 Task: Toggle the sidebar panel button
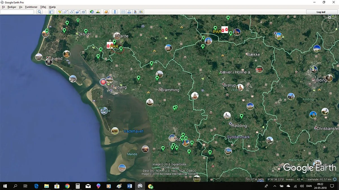[51, 12]
